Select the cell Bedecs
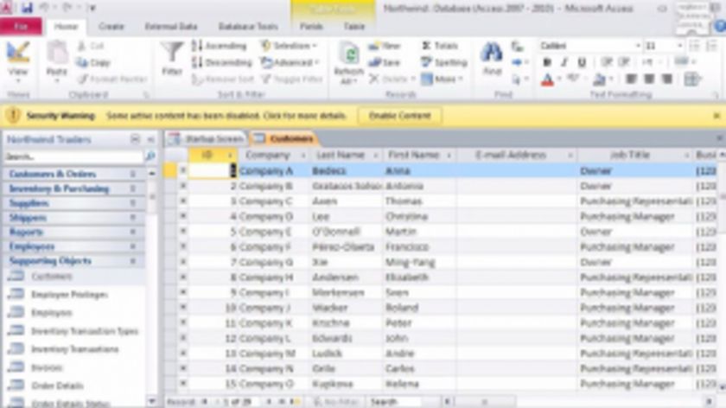 [x=346, y=171]
